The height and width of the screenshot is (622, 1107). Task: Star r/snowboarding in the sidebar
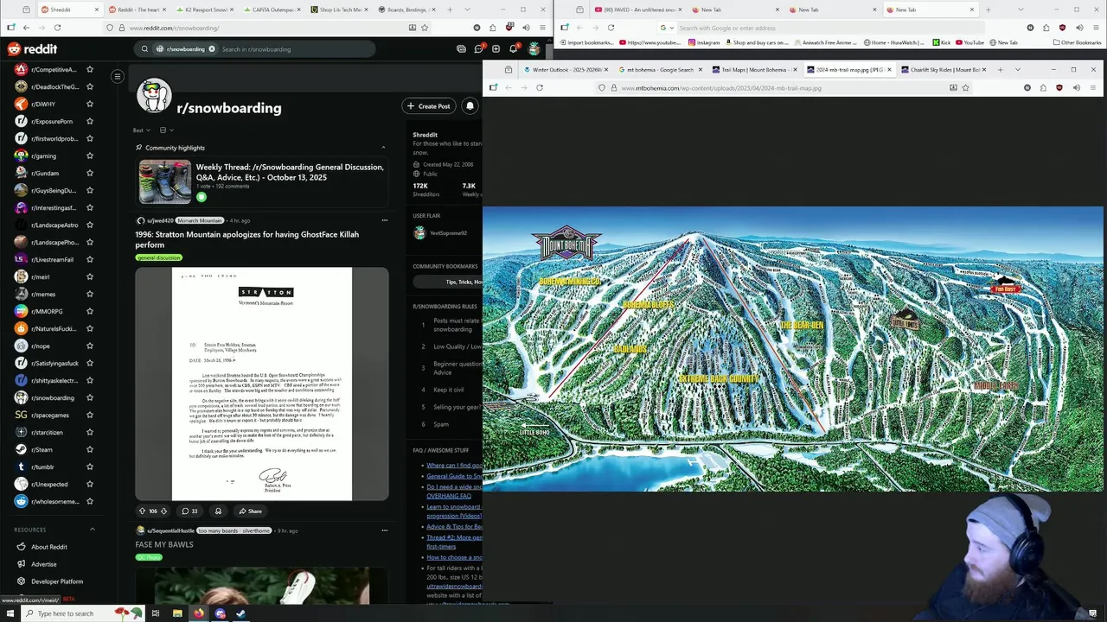[x=90, y=397]
